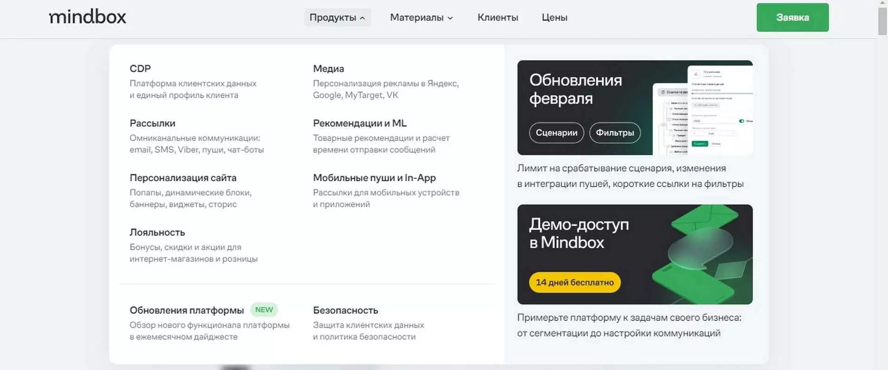Viewport: 888px width, 370px height.
Task: Open the Клиенты page
Action: point(498,18)
